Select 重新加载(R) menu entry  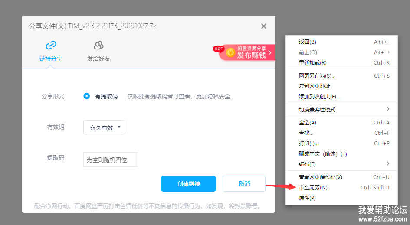(x=341, y=63)
